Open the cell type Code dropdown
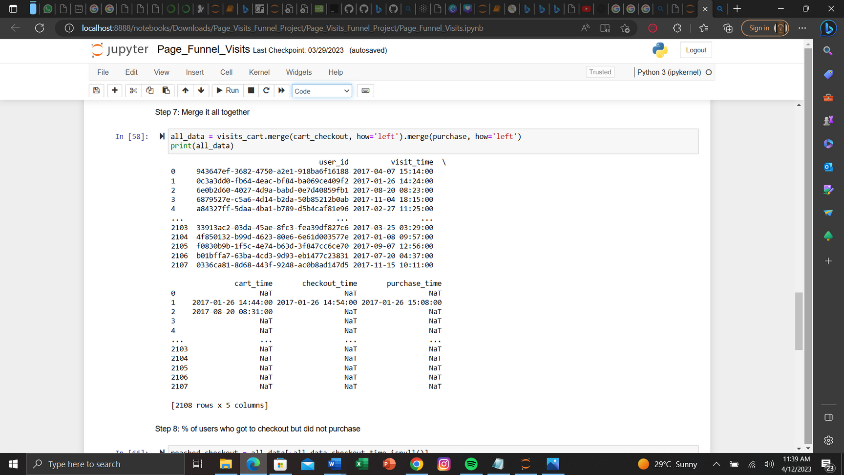 [x=322, y=91]
